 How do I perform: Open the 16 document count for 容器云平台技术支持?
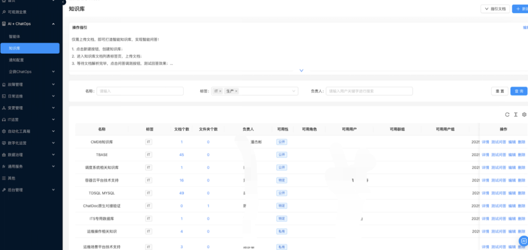pyautogui.click(x=182, y=181)
